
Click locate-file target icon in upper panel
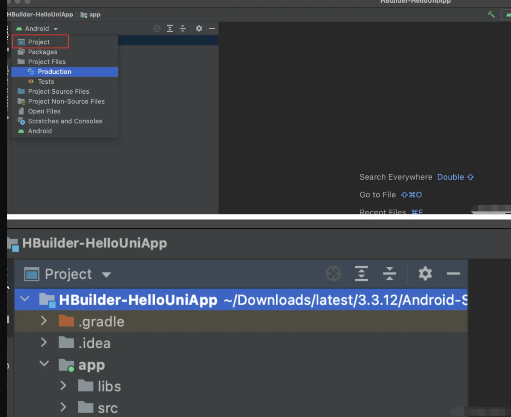(157, 28)
